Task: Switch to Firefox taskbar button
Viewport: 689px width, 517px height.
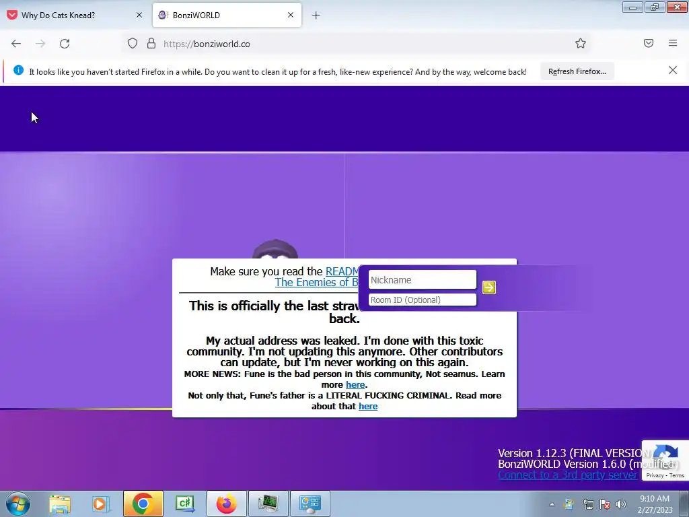Action: pyautogui.click(x=226, y=504)
